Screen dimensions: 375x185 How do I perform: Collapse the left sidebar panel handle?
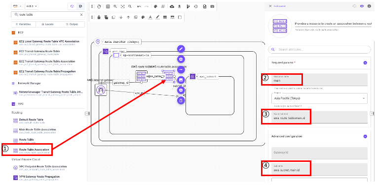(x=87, y=113)
